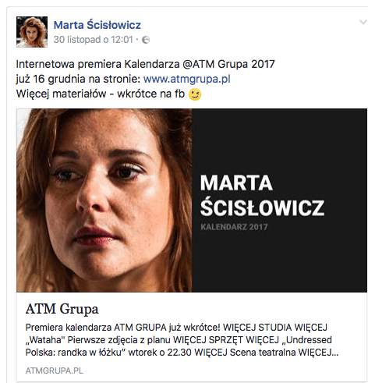Screen dimensions: 368x383
Task: Open Marta Ścisłowicz profile photo thumbnail
Action: click(32, 32)
